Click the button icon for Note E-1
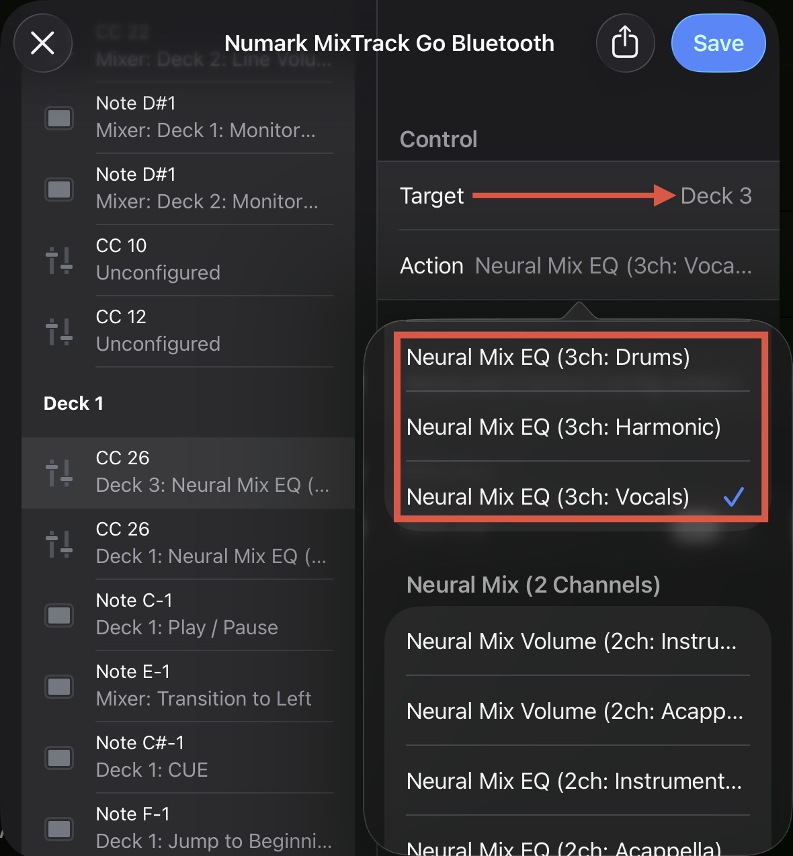Image resolution: width=793 pixels, height=856 pixels. (x=59, y=686)
